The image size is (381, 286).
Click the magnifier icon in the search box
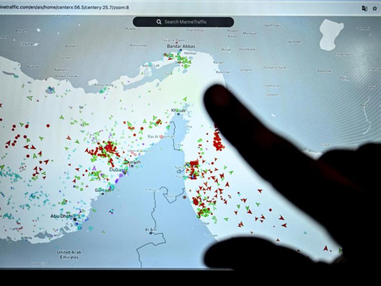pos(159,22)
